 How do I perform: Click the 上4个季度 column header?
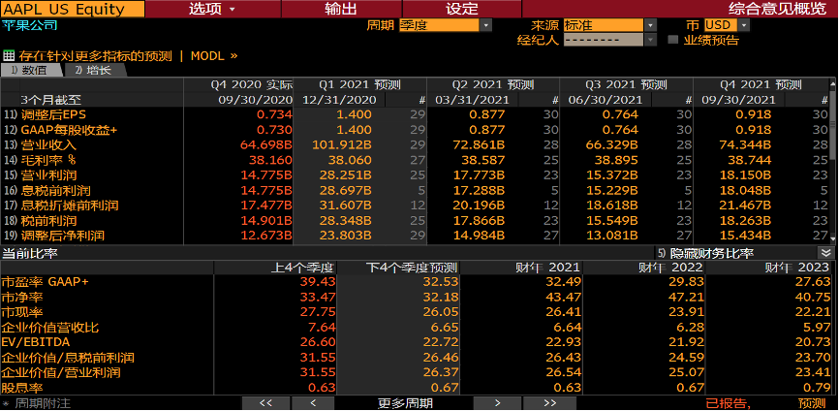click(275, 268)
